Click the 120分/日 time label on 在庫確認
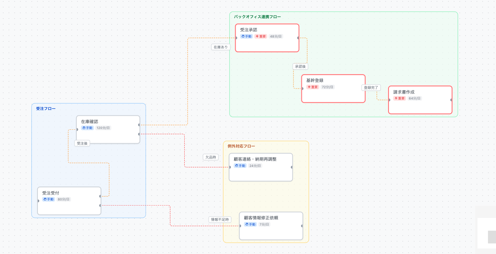Image resolution: width=496 pixels, height=254 pixels. point(103,128)
